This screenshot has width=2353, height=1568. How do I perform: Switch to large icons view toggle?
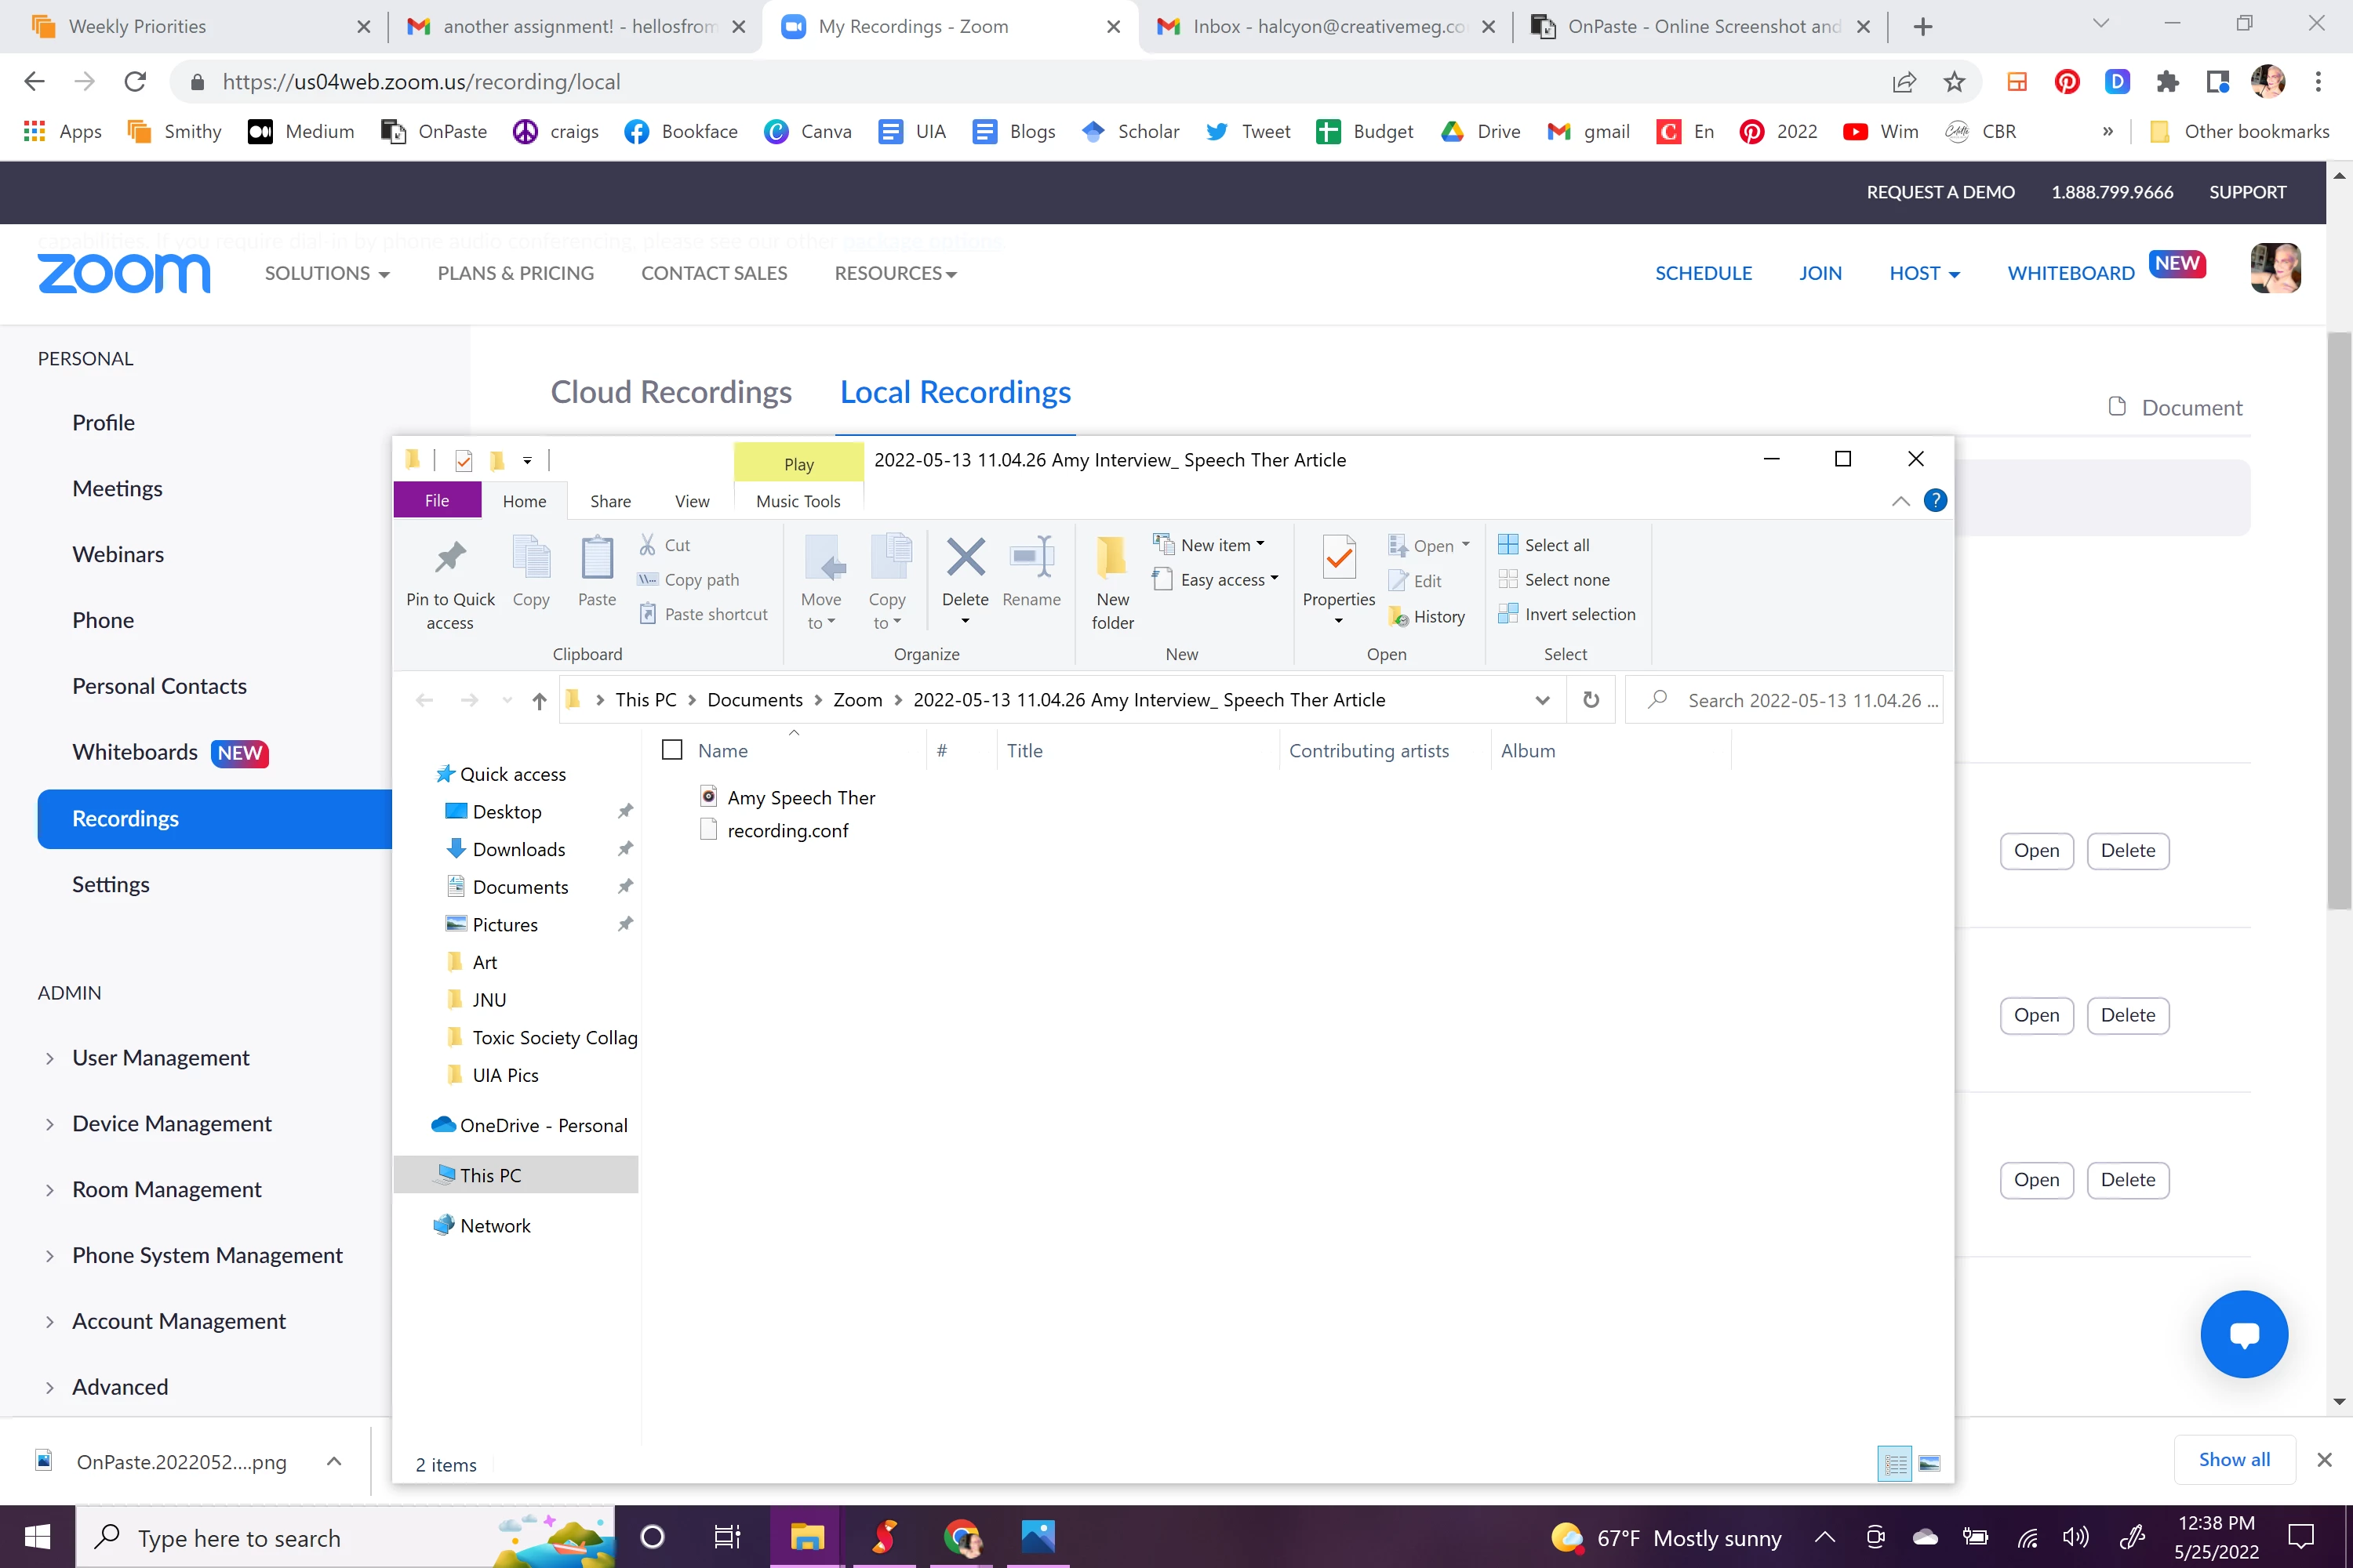pyautogui.click(x=1929, y=1464)
